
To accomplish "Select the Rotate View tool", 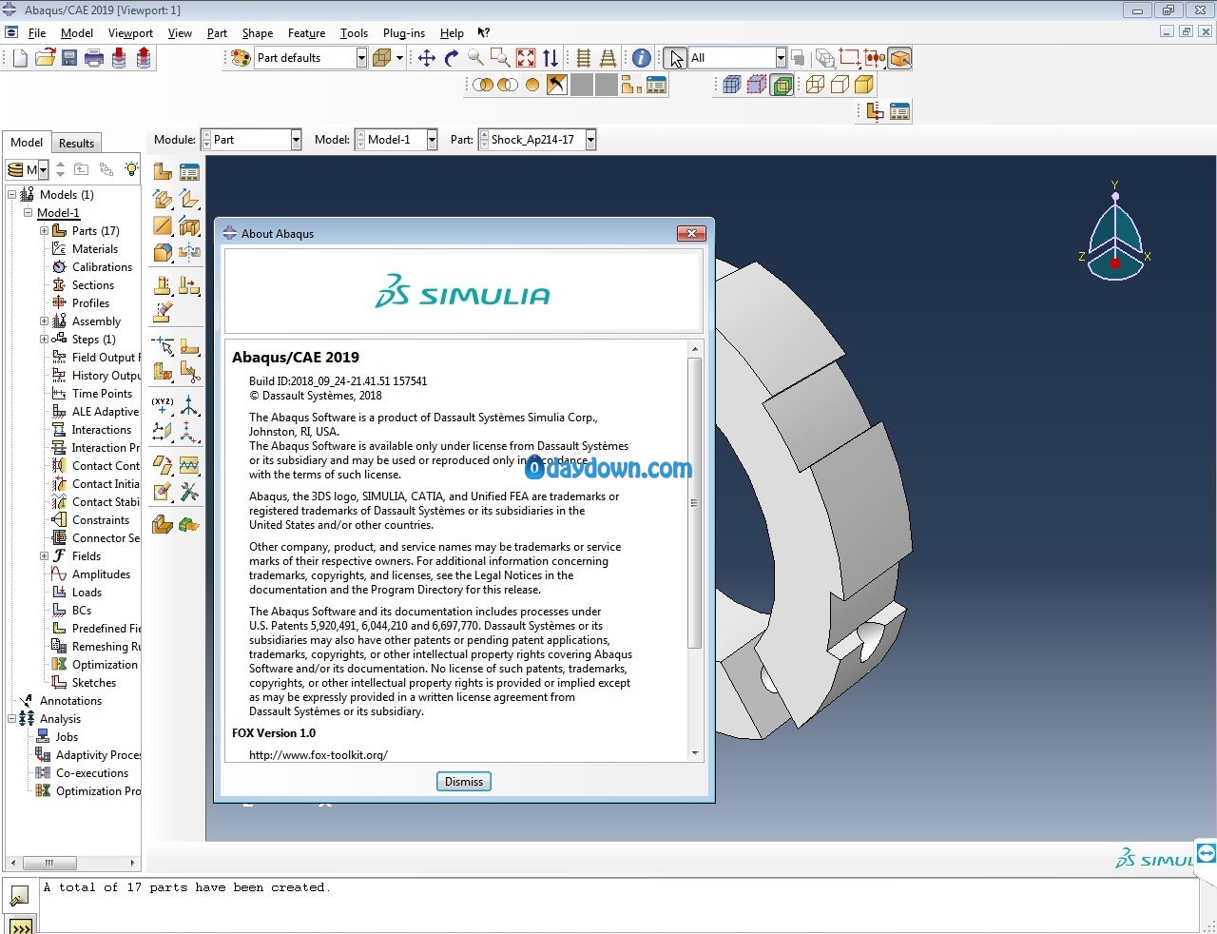I will (452, 58).
